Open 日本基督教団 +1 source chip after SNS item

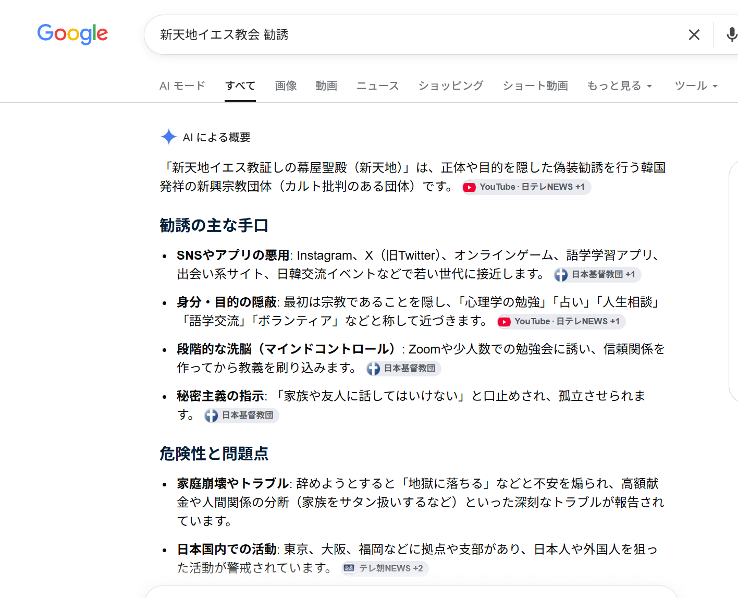tap(597, 275)
